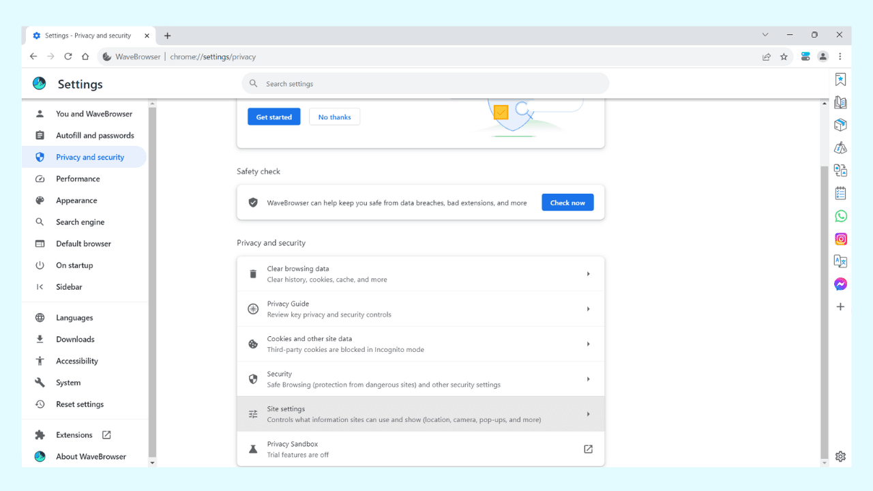Open sidebar settings via the gear icon

840,456
